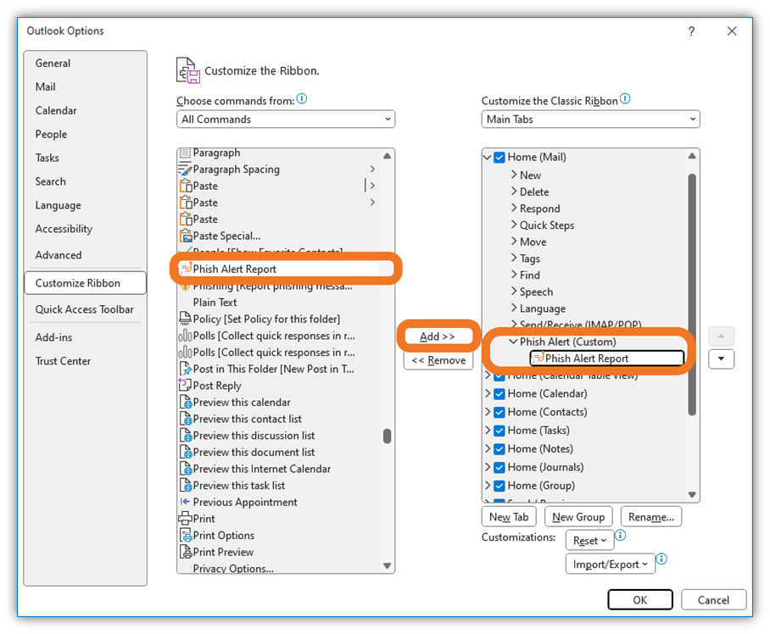Expand the Home (Calendar) node

point(488,393)
